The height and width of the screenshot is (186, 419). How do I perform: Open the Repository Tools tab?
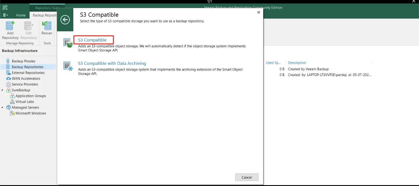coord(47,8)
